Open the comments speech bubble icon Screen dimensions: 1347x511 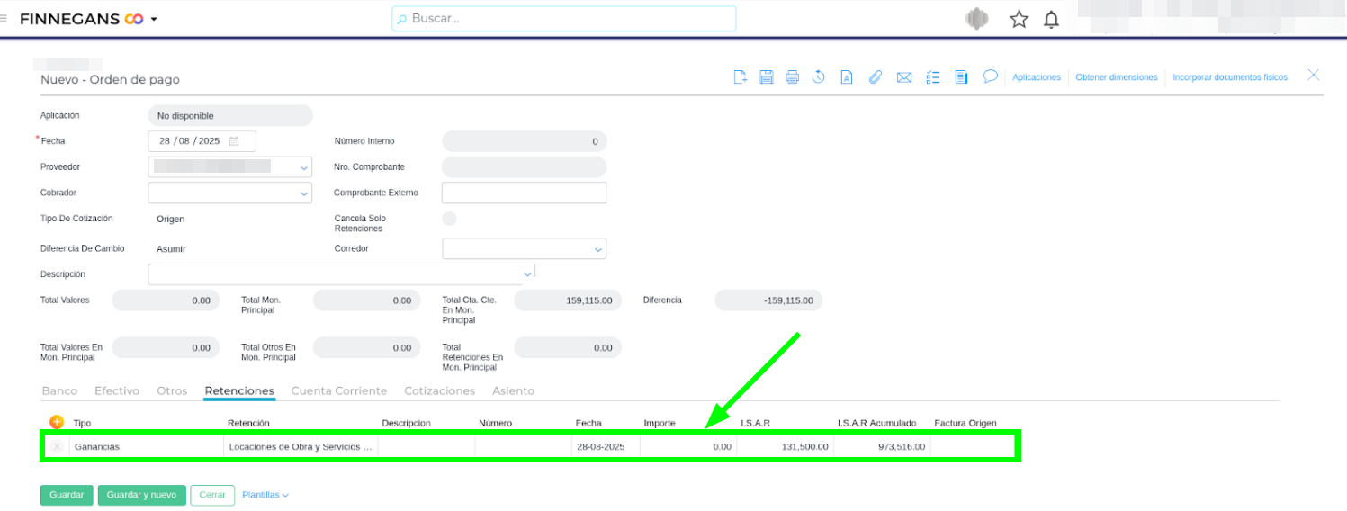990,77
